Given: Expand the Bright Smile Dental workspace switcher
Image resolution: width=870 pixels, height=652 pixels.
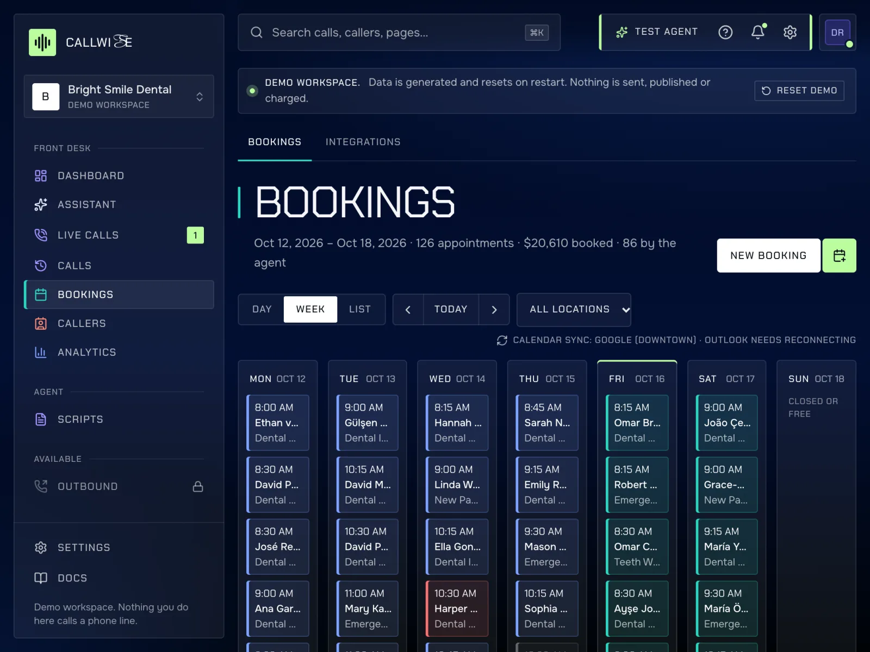Looking at the screenshot, I should coord(119,96).
